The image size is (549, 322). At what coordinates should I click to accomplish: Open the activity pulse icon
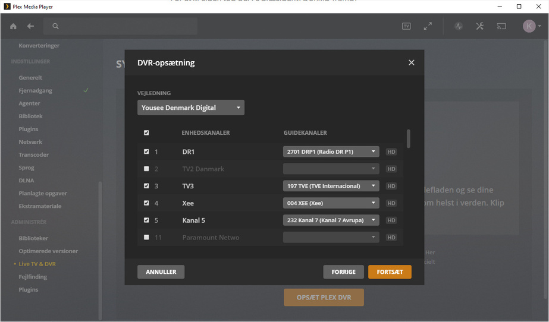click(459, 26)
